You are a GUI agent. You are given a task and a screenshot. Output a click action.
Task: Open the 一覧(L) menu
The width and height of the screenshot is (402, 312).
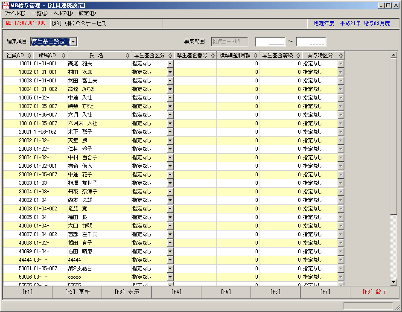pos(39,13)
